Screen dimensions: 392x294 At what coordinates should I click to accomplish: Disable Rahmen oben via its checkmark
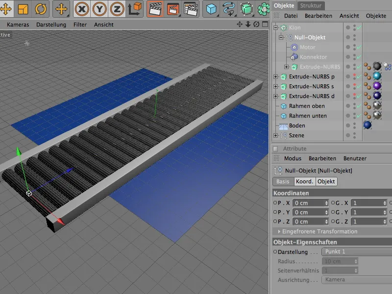point(359,106)
